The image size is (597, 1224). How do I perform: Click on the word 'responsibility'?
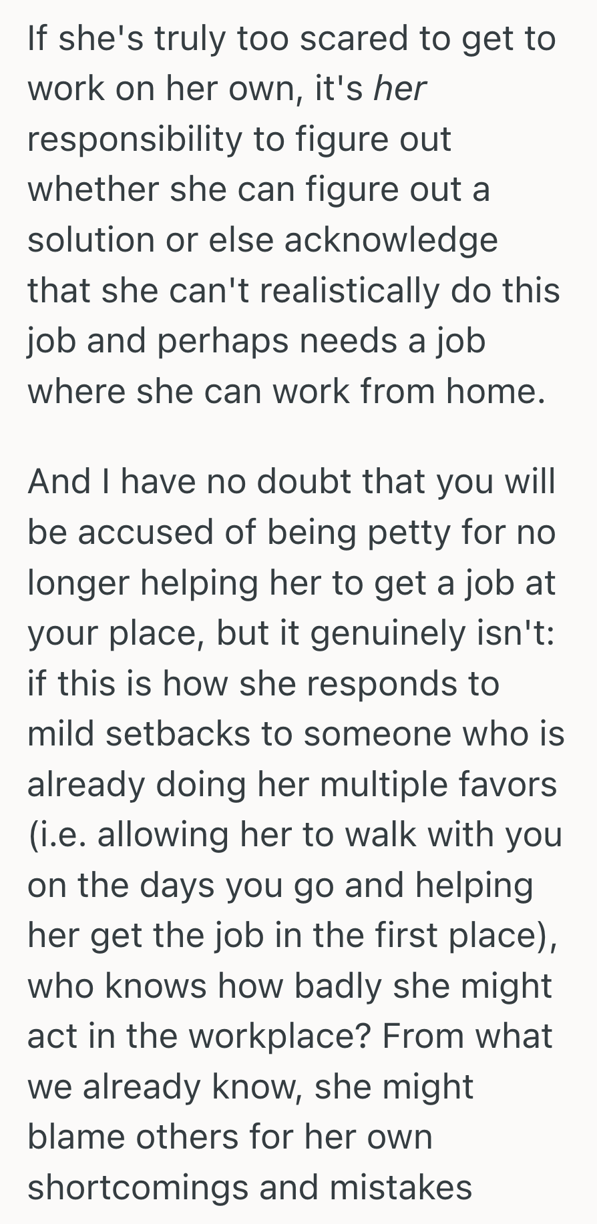[x=135, y=139]
